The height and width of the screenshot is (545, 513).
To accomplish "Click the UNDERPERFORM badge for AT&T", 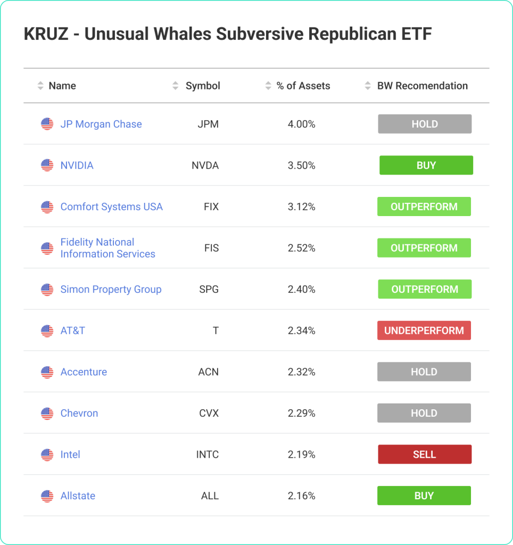I will click(424, 330).
